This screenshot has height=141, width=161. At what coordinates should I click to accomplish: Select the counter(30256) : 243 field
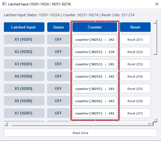pyautogui.click(x=95, y=101)
